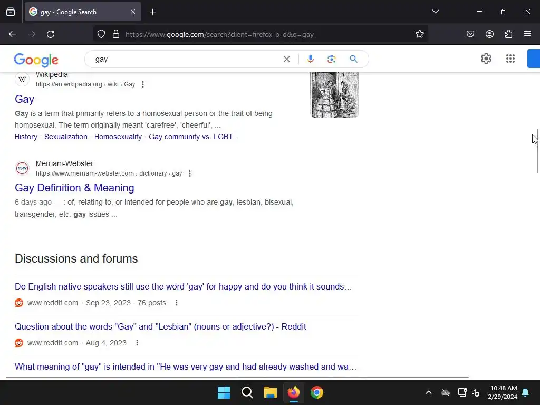Screen dimensions: 540x405
Task: Open Windows Start menu
Action: pos(224,392)
